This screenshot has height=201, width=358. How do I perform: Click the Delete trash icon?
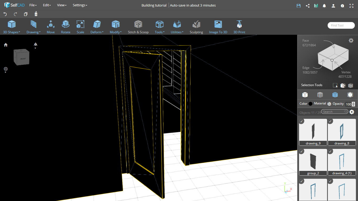[x=36, y=14]
